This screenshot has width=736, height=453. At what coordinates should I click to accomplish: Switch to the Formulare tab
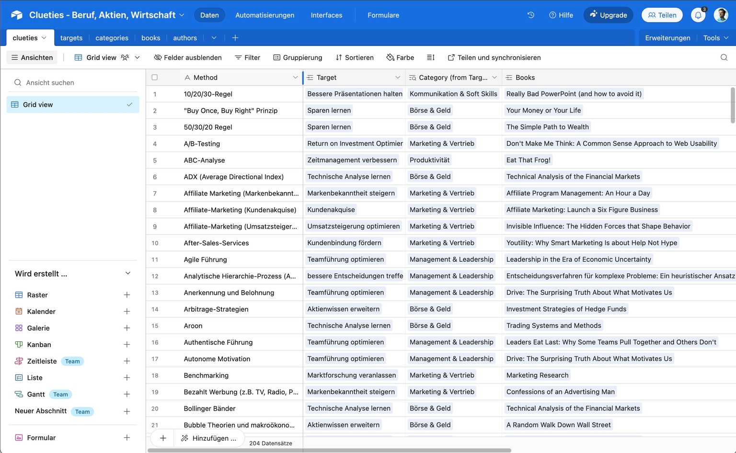point(383,15)
